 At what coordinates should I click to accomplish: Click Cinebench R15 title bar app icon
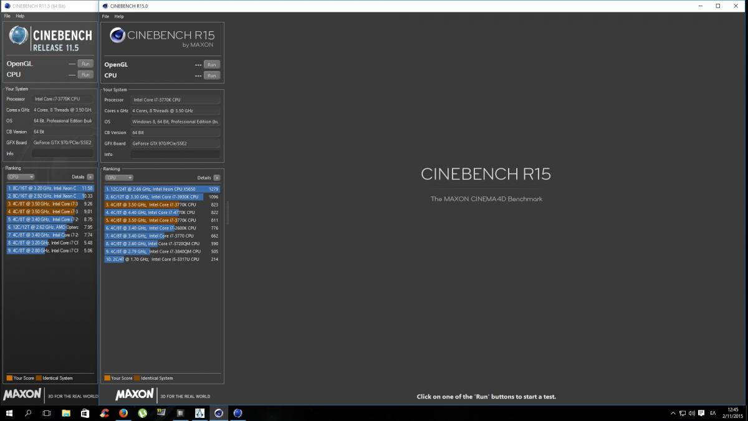pos(105,6)
